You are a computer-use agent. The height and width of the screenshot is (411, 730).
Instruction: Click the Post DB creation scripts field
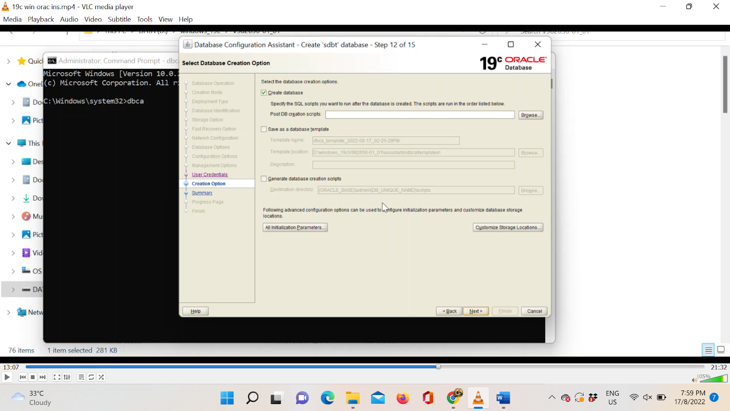tap(420, 115)
